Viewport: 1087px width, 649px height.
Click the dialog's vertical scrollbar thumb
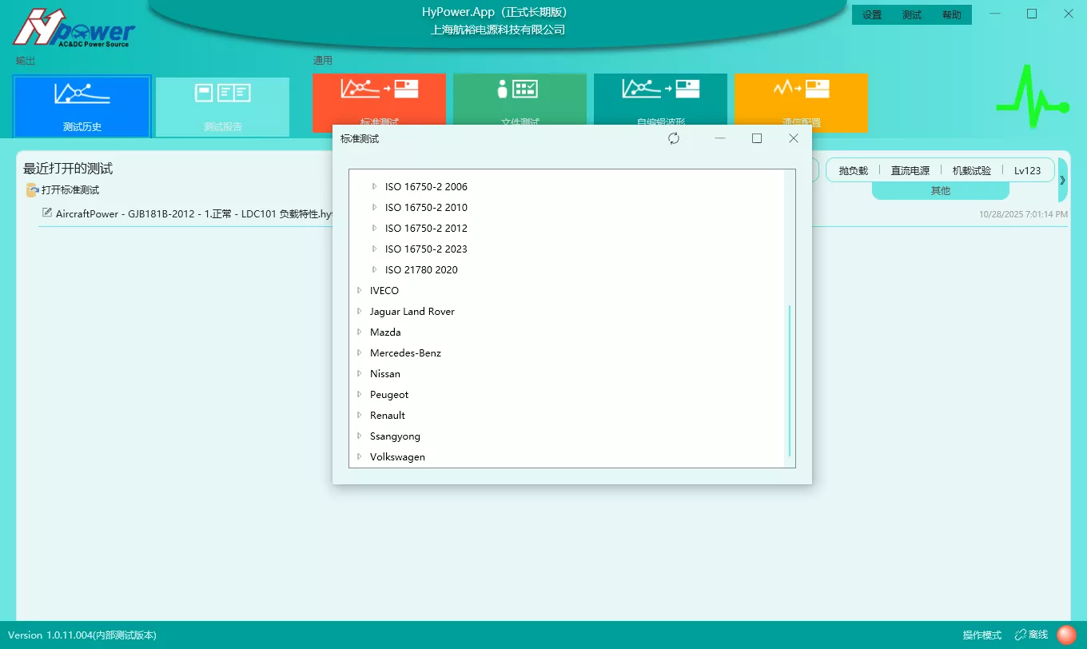click(x=790, y=380)
